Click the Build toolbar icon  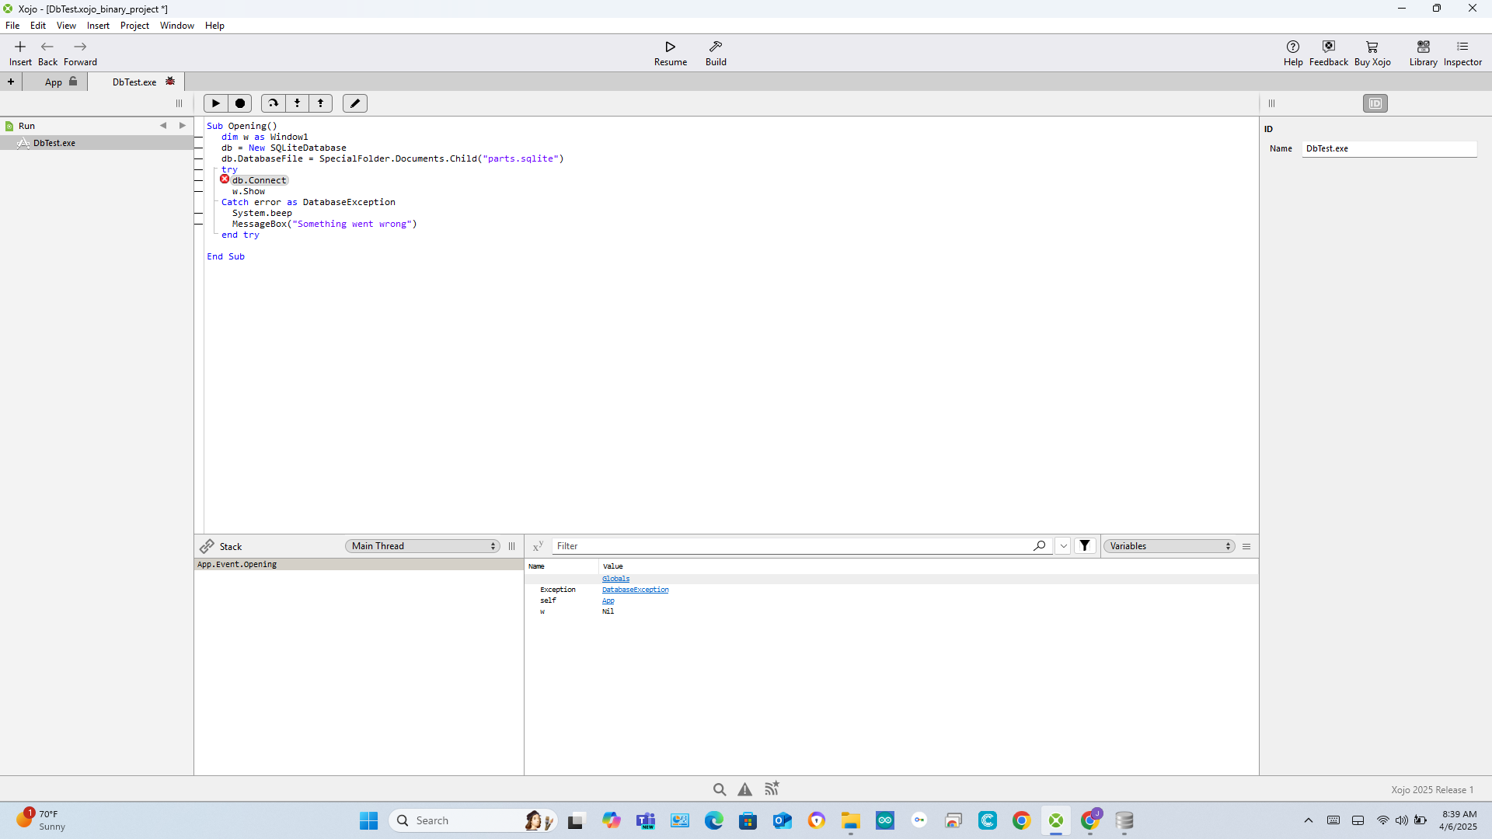(x=716, y=53)
